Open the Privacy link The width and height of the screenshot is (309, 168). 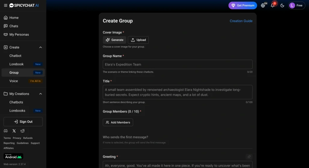pos(17,138)
